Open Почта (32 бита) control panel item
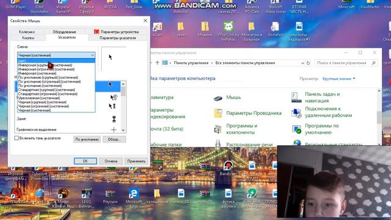The height and width of the screenshot is (220, 391). [x=167, y=129]
